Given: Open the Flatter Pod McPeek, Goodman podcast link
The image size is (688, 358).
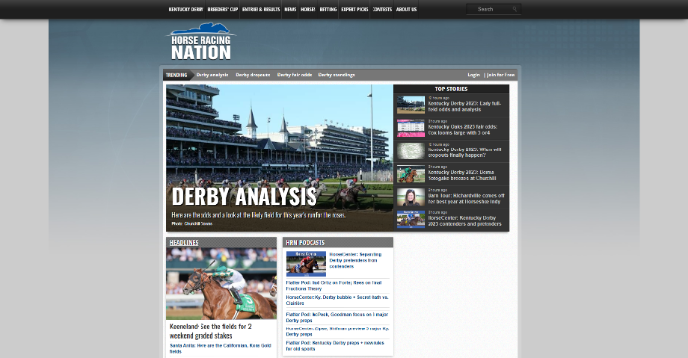Looking at the screenshot, I should tap(337, 317).
